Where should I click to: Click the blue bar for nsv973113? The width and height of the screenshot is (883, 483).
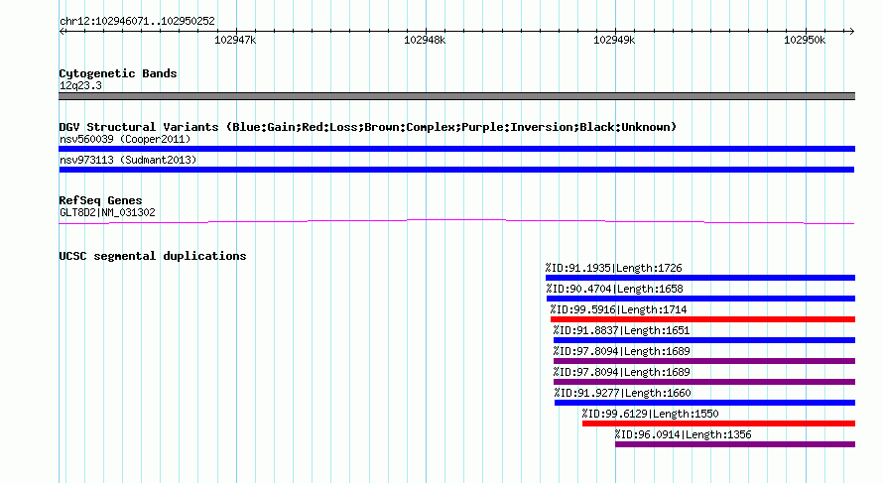point(456,170)
